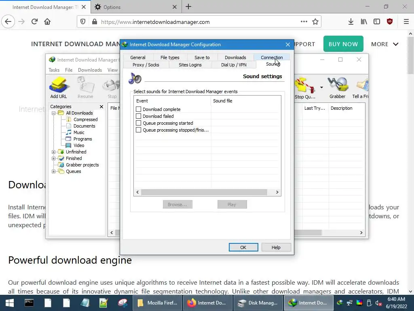Viewport: 414px width, 311px height.
Task: Click the Browse... button
Action: pos(177,204)
